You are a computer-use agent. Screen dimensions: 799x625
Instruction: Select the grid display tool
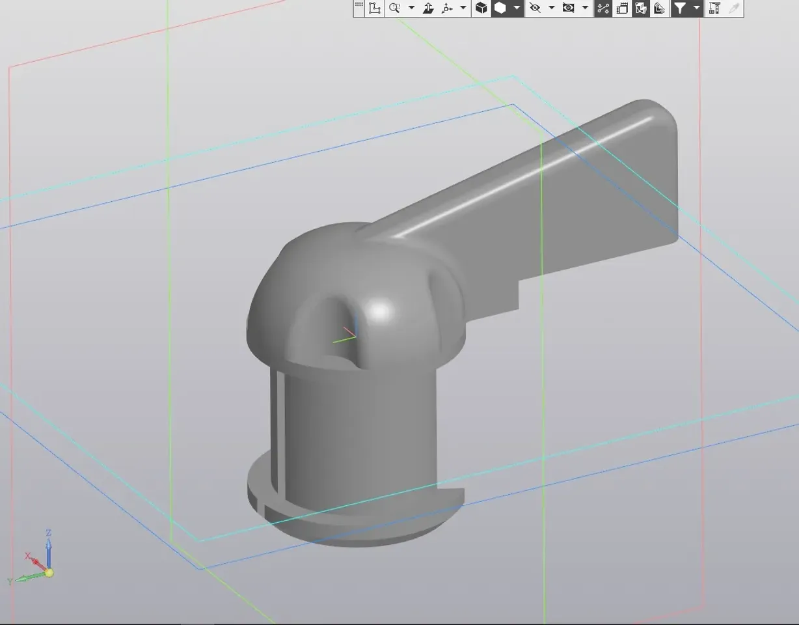pos(359,8)
